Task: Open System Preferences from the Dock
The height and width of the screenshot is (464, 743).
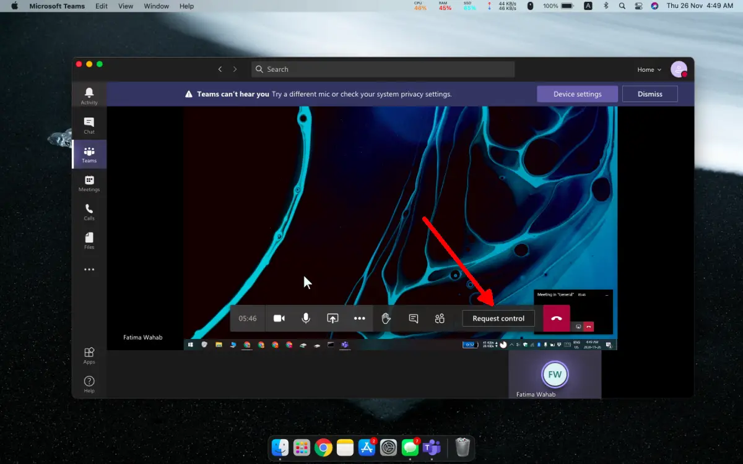Action: pyautogui.click(x=388, y=447)
